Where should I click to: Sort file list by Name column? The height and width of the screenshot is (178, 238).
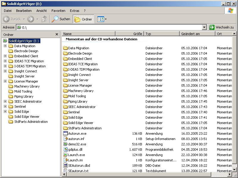coord(89,34)
